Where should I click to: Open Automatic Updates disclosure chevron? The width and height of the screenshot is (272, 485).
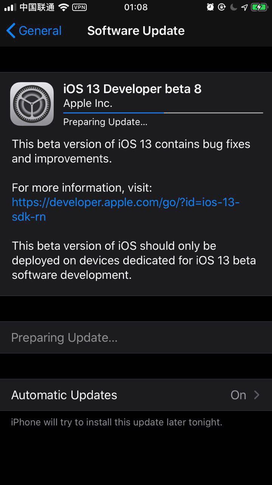pyautogui.click(x=256, y=395)
